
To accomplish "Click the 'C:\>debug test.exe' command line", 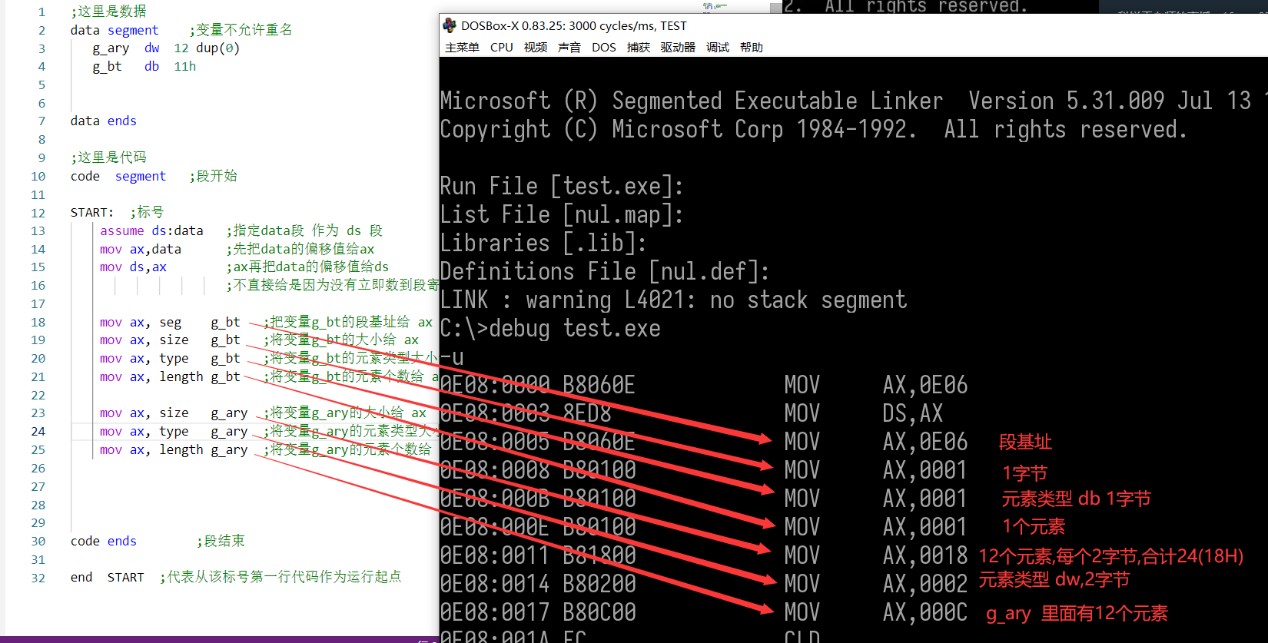I will (x=550, y=329).
